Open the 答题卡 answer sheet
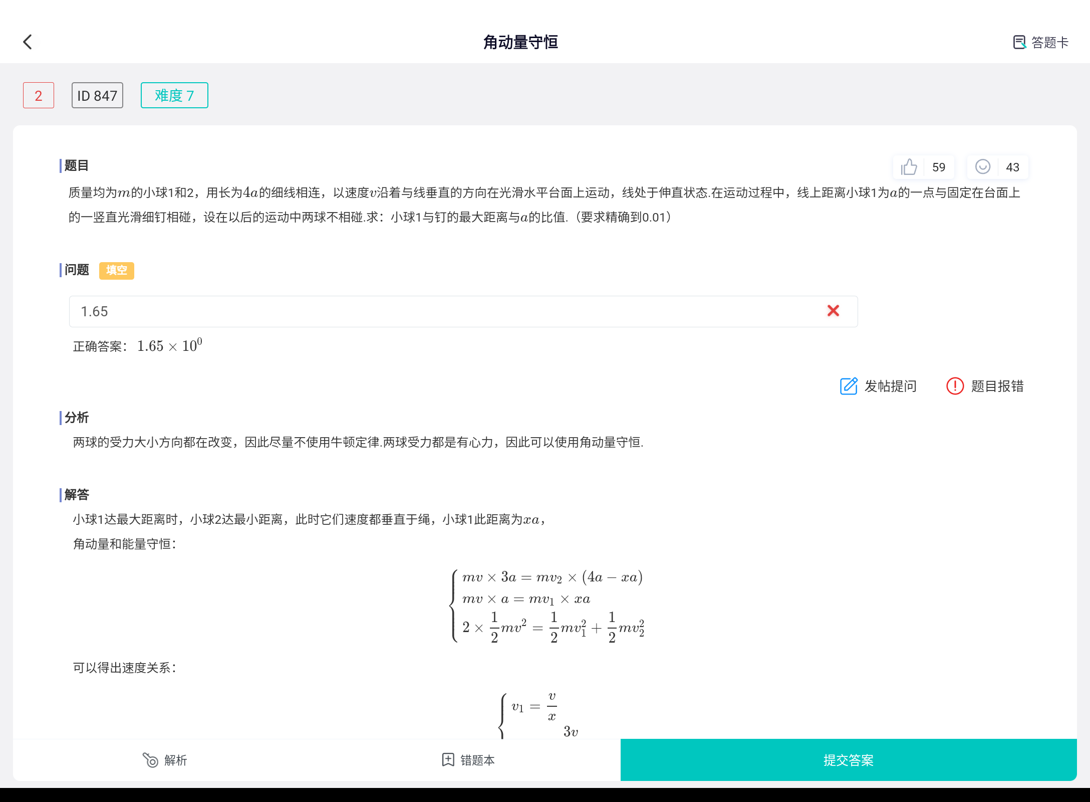The width and height of the screenshot is (1090, 802). pos(1040,42)
